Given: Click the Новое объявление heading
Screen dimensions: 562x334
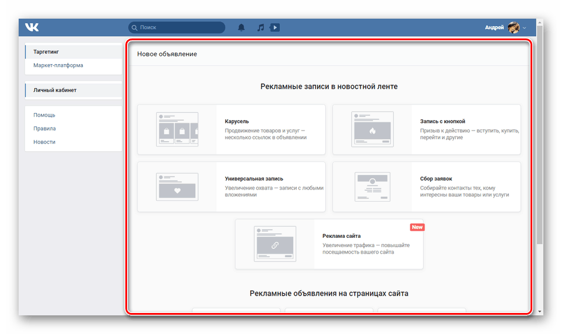Looking at the screenshot, I should tap(167, 54).
